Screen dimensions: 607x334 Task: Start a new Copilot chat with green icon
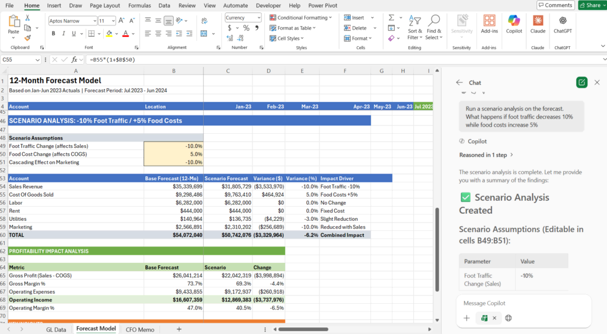(x=582, y=82)
